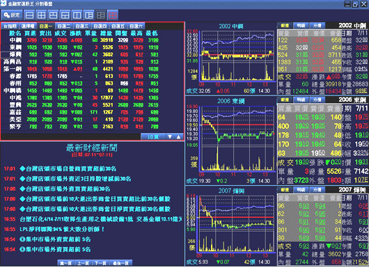Open the LPL 淨利驟降94% news headline
Screen dimensions: 369x268
pos(62,229)
